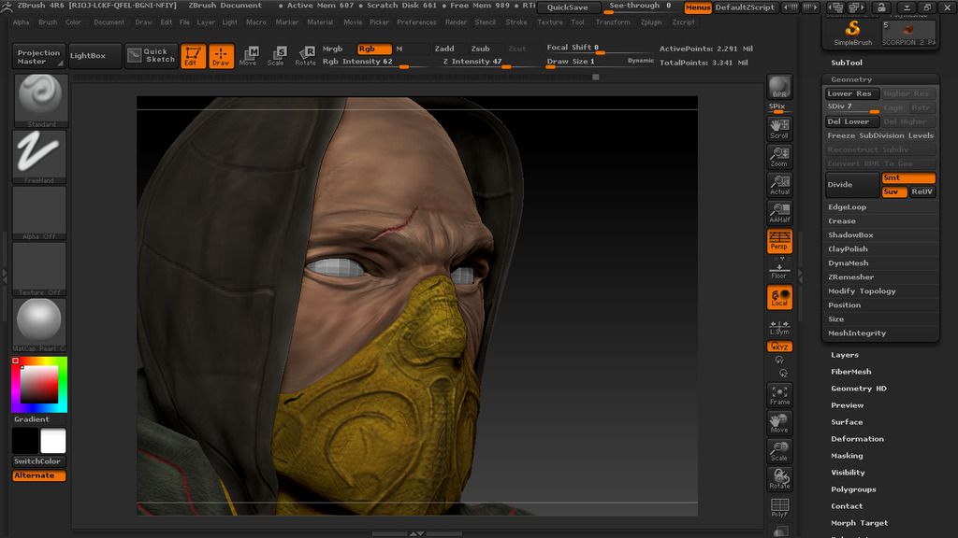Toggle the Smt smooth option

pos(908,177)
